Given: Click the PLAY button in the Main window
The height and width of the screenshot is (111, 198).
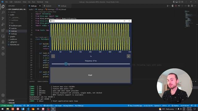Looking at the screenshot, I should pyautogui.click(x=90, y=75).
